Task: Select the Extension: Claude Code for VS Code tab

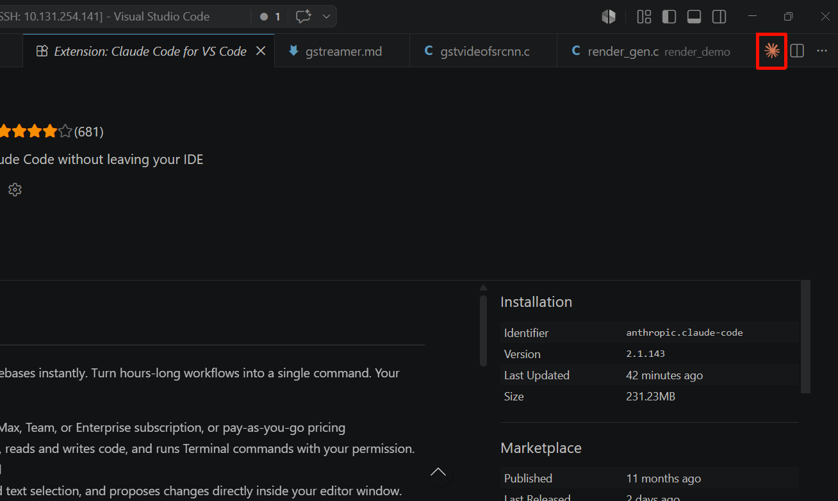Action: tap(149, 51)
